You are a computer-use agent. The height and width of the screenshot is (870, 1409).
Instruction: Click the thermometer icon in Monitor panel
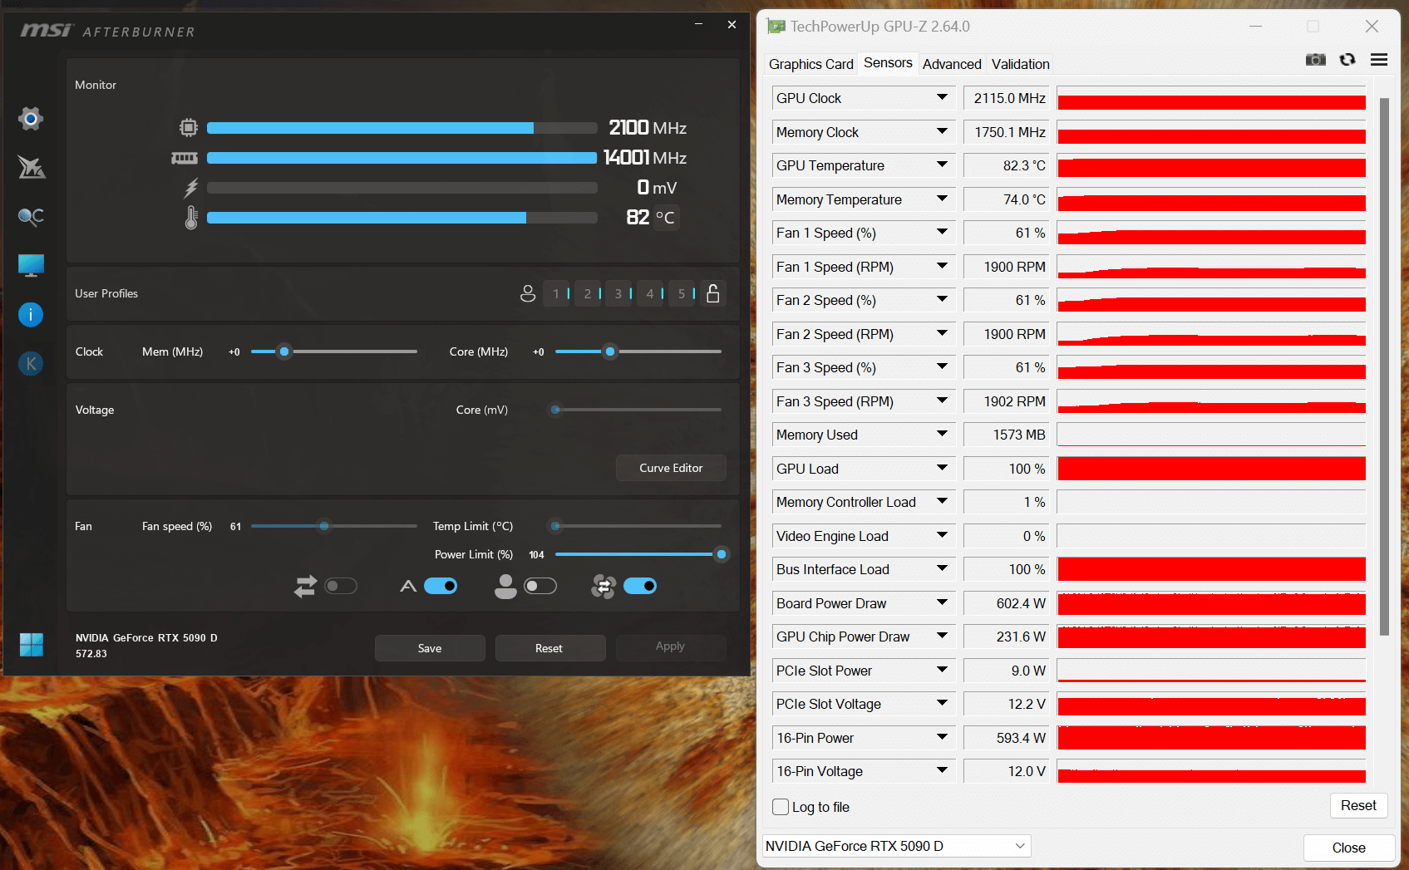[x=191, y=218]
